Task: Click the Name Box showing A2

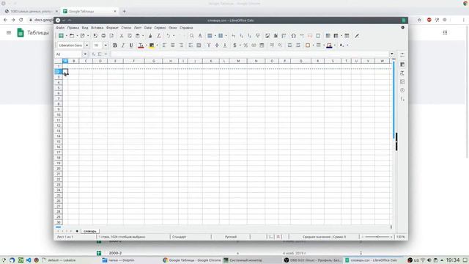Action: click(69, 54)
